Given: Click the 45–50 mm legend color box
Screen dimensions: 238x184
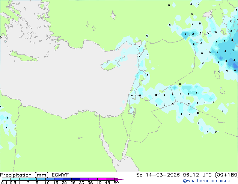Looking at the screenshot, I should pos(110,179).
